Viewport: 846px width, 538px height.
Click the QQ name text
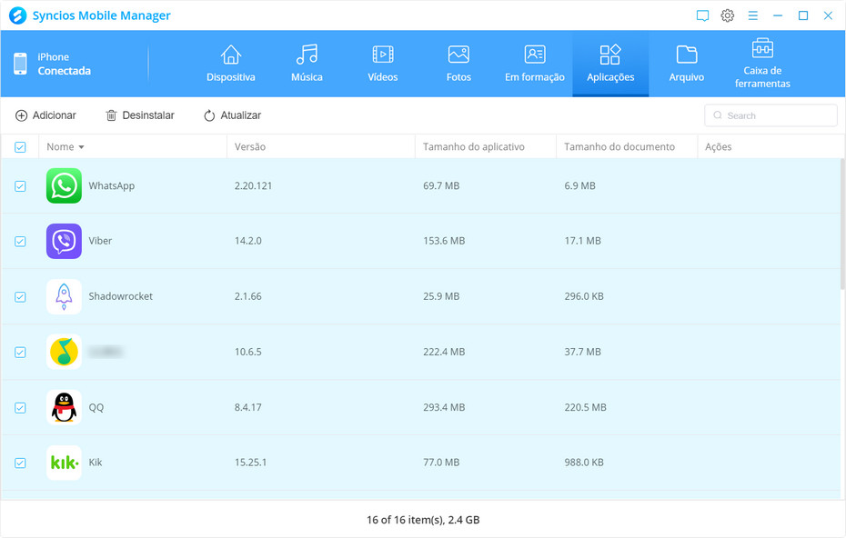(96, 407)
